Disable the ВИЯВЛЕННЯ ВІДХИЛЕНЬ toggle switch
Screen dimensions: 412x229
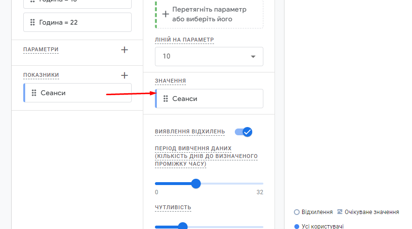pos(244,132)
